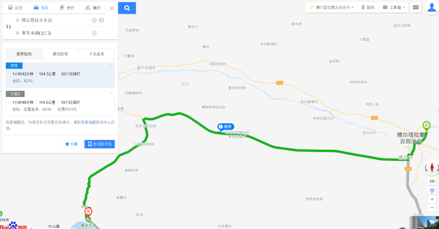Switch to the 公交 transit tab
Screen dimensions: 439x229
[15, 8]
